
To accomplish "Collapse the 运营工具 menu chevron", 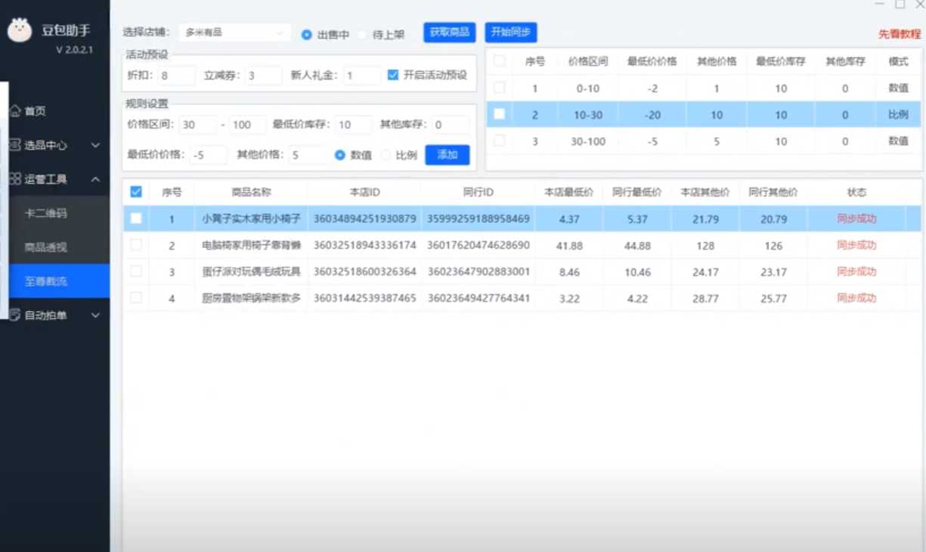I will (x=95, y=179).
